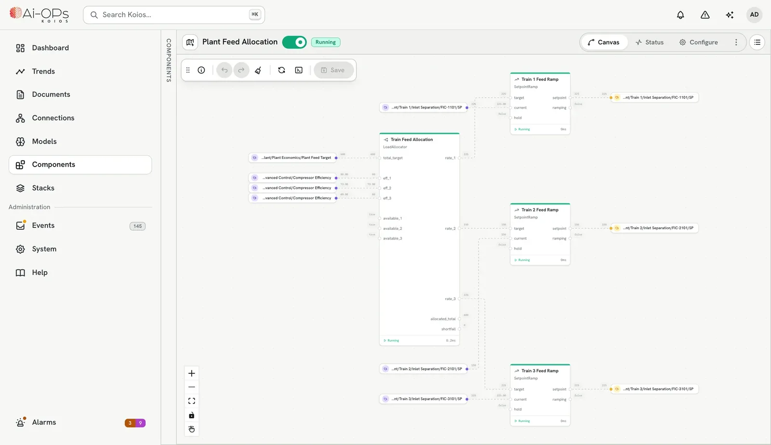This screenshot has width=771, height=445.
Task: Click the info icon in canvas toolbar
Action: pyautogui.click(x=201, y=70)
